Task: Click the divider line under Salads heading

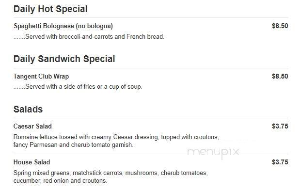Action: (151, 118)
